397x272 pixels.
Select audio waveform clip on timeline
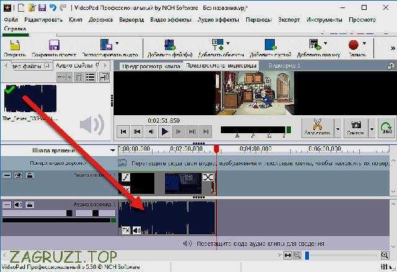(x=167, y=217)
